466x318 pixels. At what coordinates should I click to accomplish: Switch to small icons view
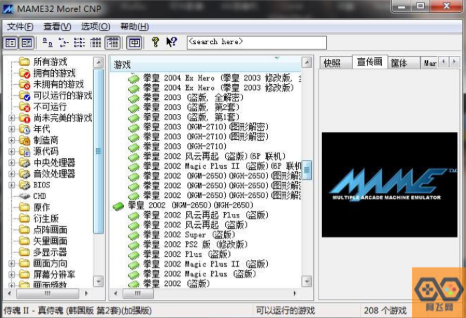(x=63, y=43)
